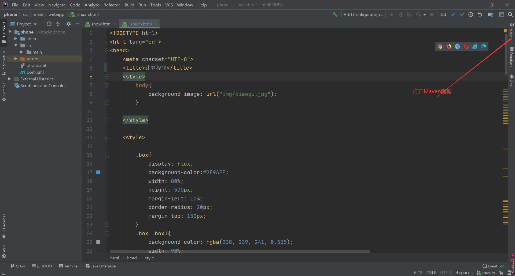Open page in Edge browser icon
This screenshot has height=276, width=515.
[484, 47]
